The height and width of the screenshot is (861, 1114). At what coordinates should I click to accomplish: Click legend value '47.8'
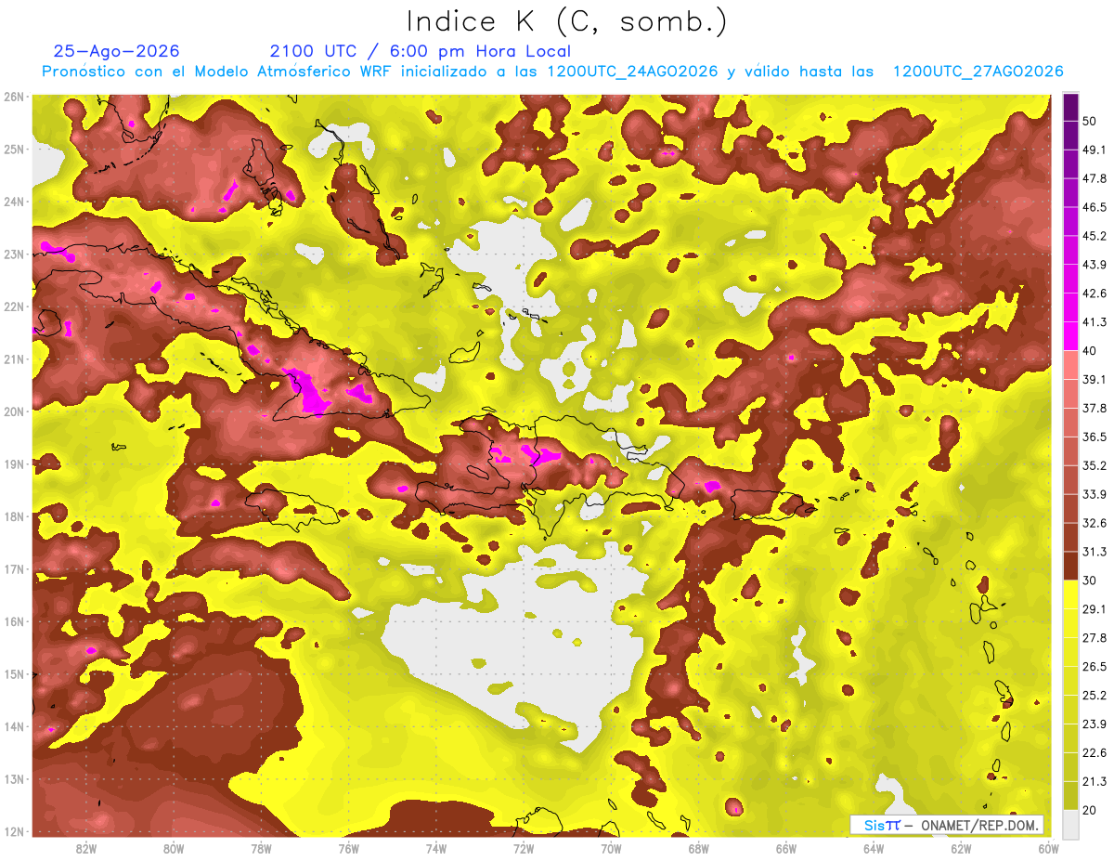click(x=1094, y=177)
